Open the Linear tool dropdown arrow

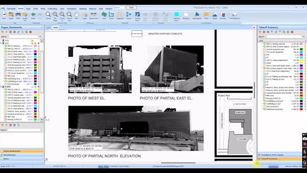click(x=111, y=20)
